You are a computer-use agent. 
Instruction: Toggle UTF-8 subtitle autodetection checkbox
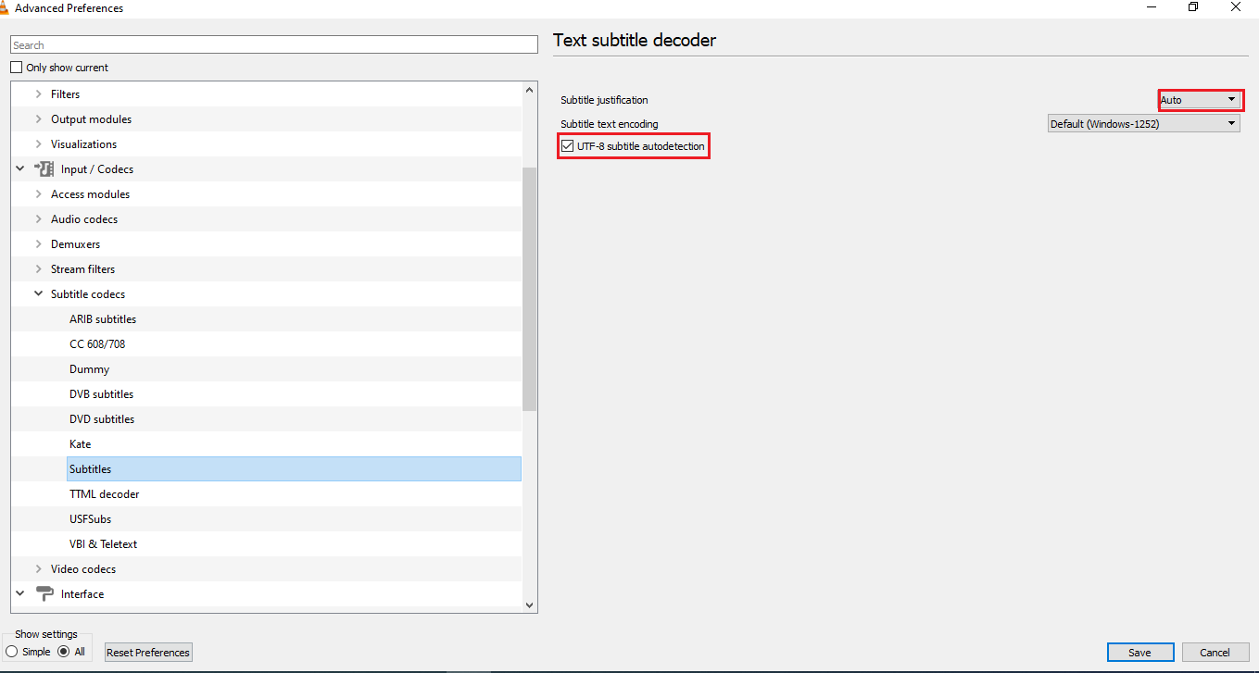tap(567, 146)
